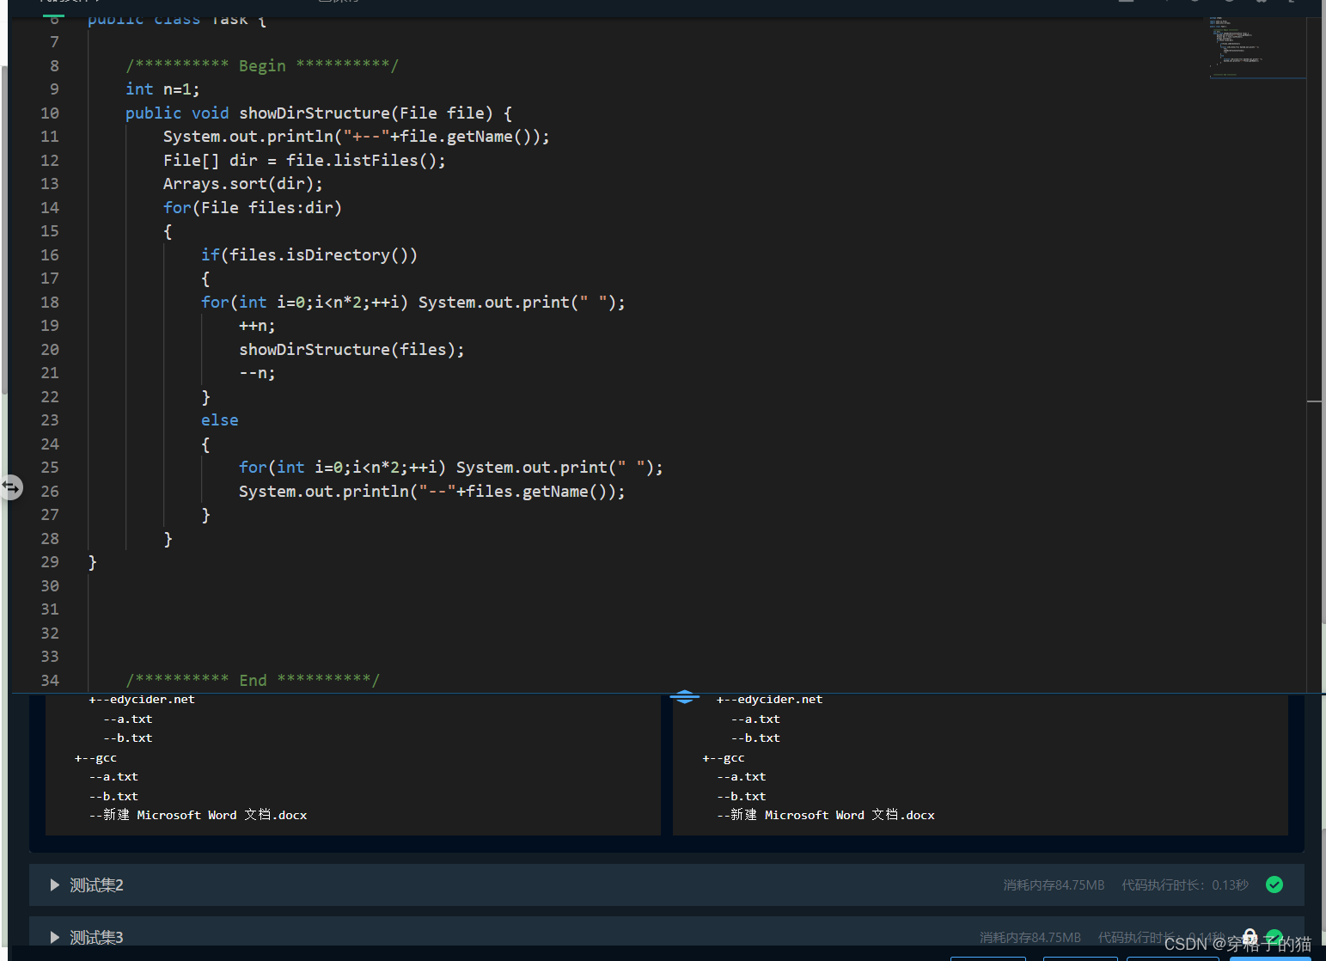This screenshot has height=961, width=1326.
Task: Click the for loop on line 18
Action: [x=413, y=303]
